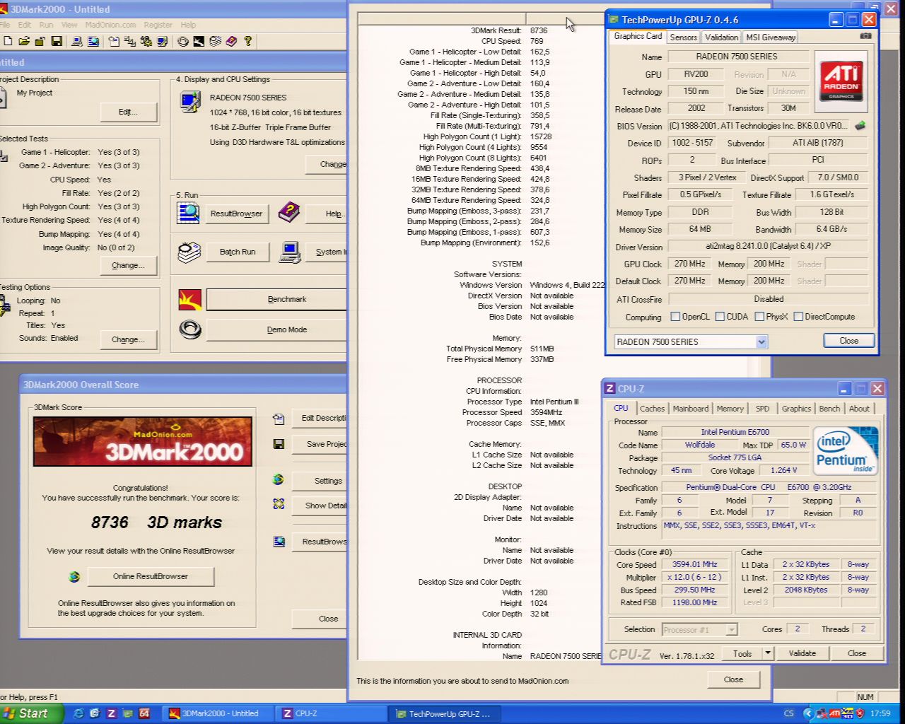
Task: Click the Intel Pentium inside logo in CPU-Z
Action: (x=846, y=450)
